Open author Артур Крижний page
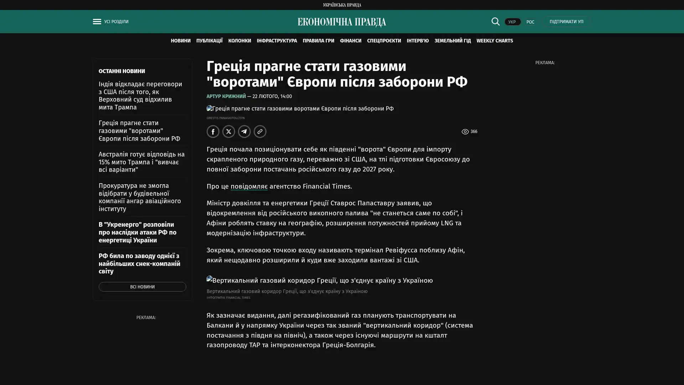 226,96
